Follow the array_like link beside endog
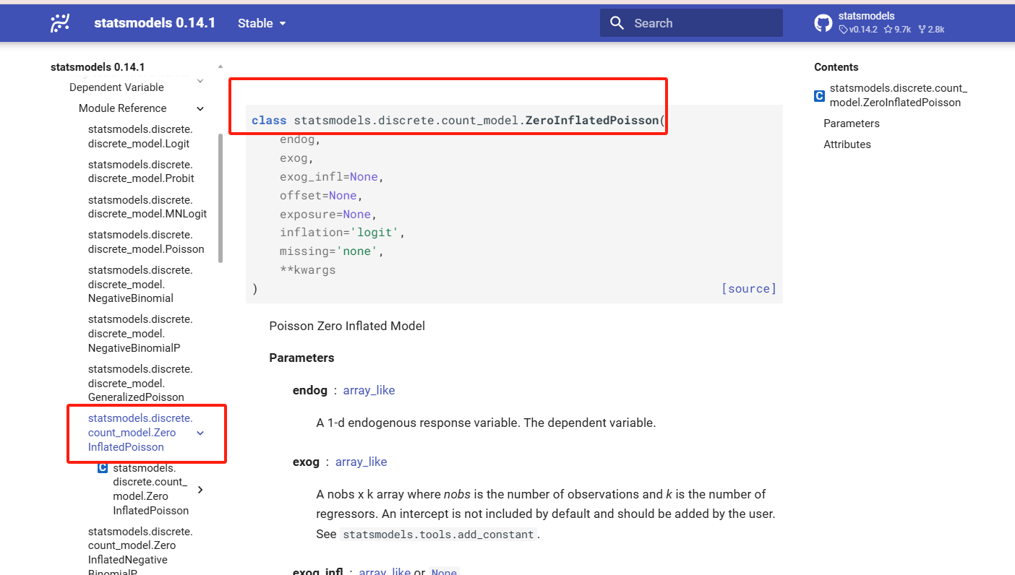Screen dimensions: 1015x575 tap(369, 390)
